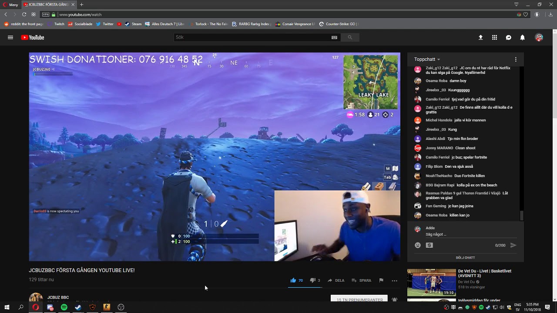Click the JCBUZ BBC channel name
Viewport: 557px width, 313px height.
pos(58,297)
